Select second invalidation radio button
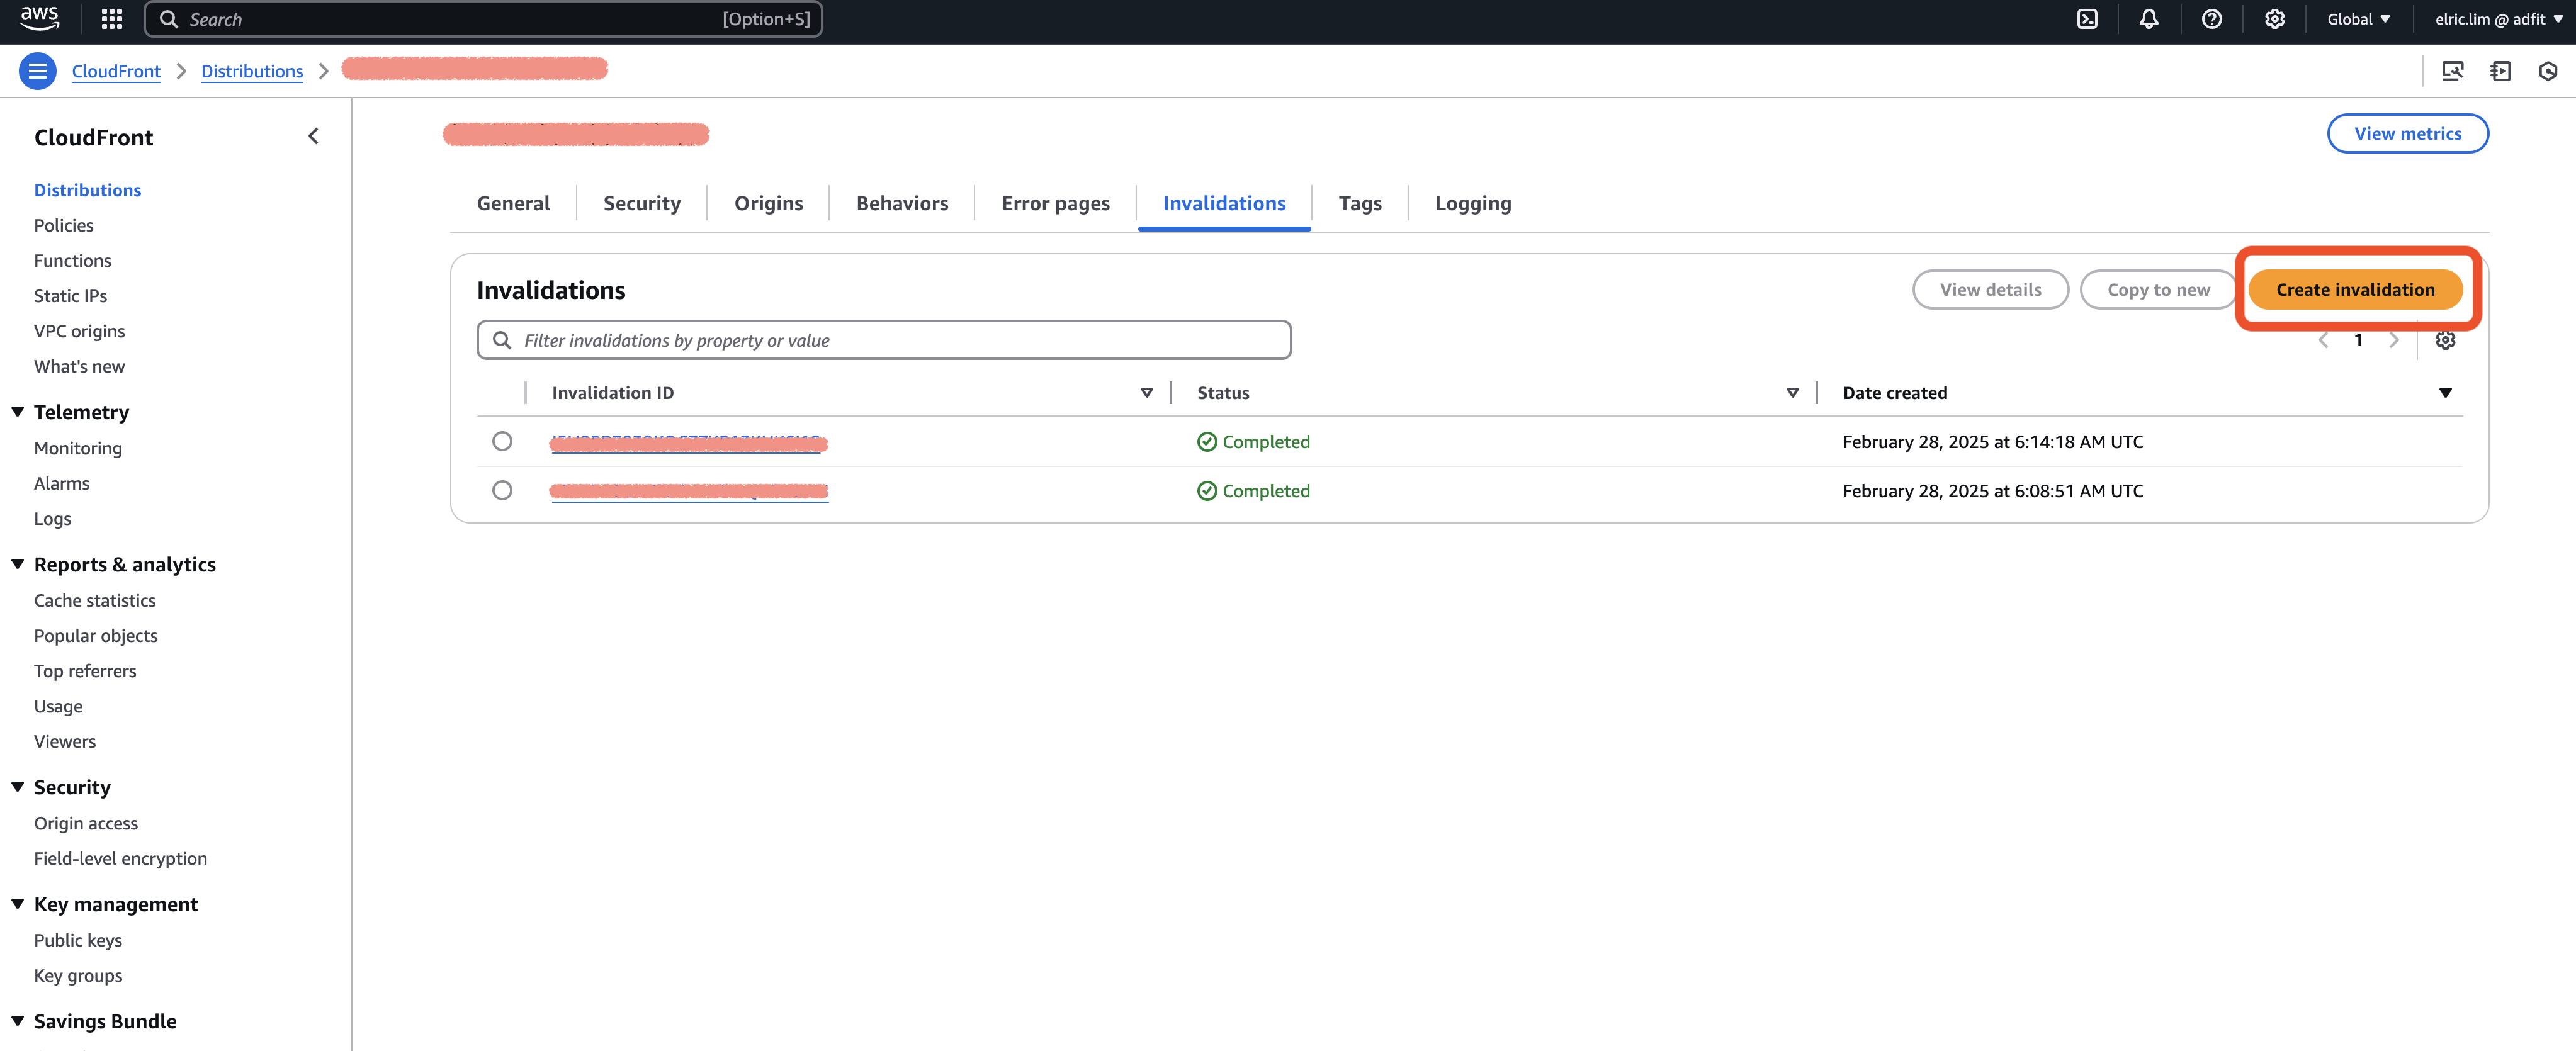Image resolution: width=2576 pixels, height=1051 pixels. 502,490
